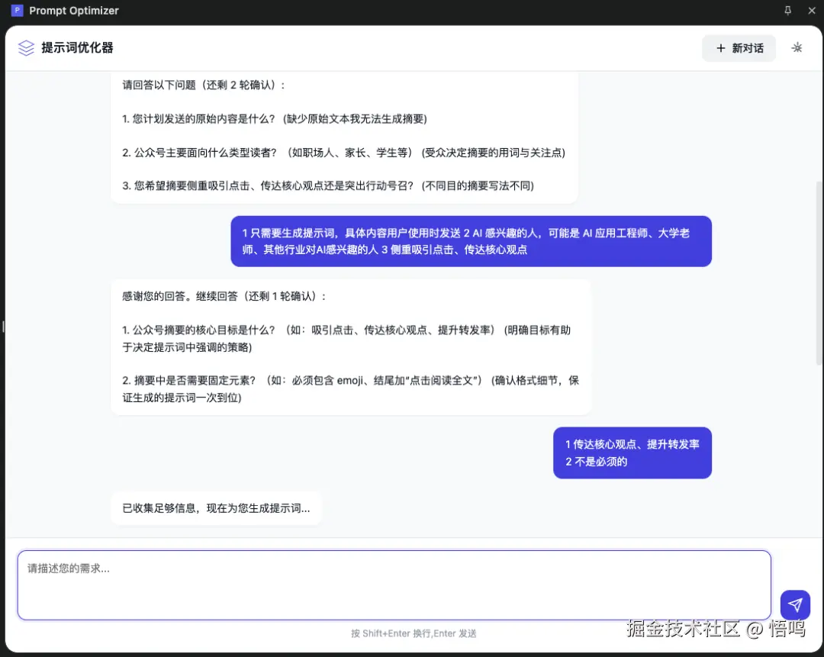Click the Prompt Optimizer icon in title bar
824x657 pixels.
(17, 10)
